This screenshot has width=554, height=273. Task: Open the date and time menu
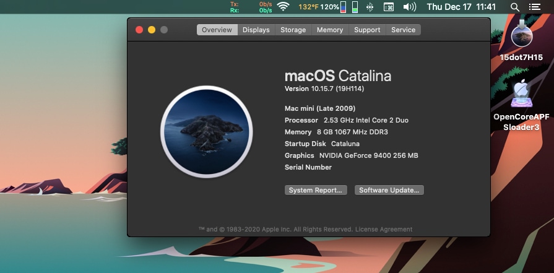click(x=461, y=7)
